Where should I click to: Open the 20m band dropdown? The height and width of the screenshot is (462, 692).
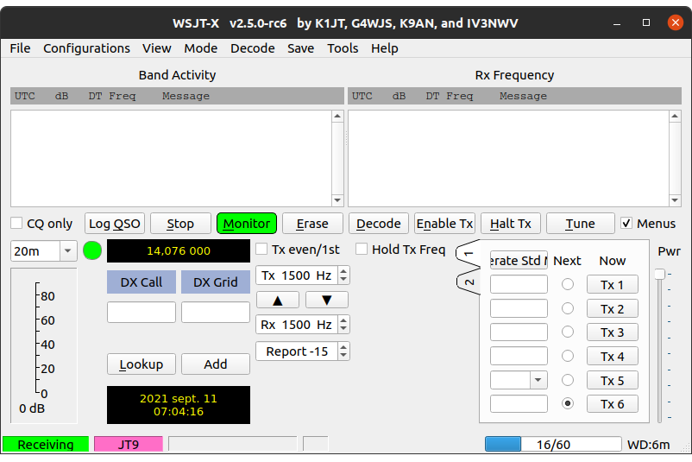pos(67,251)
